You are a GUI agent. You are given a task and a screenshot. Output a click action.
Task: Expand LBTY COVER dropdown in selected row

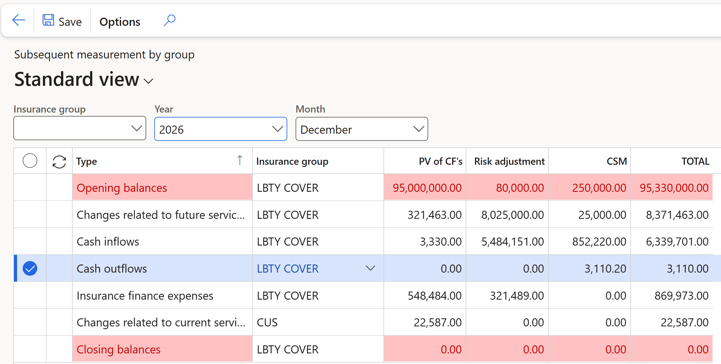click(370, 268)
